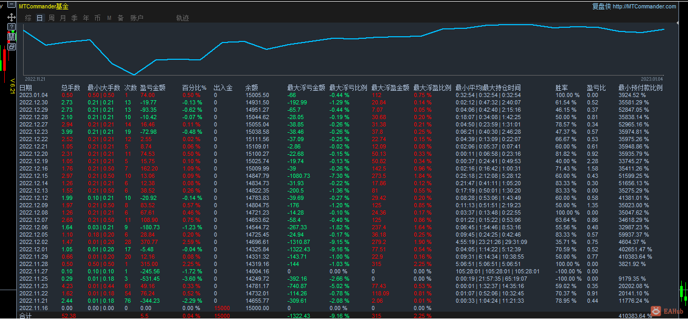Click the four-arrow move panel icon

(x=12, y=17)
